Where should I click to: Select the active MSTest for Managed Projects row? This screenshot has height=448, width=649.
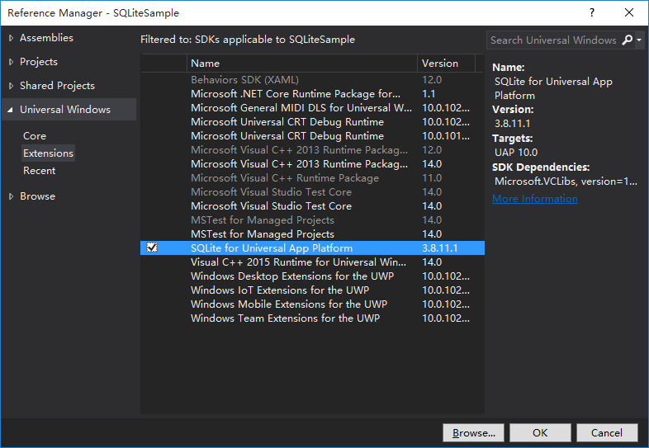pos(312,234)
